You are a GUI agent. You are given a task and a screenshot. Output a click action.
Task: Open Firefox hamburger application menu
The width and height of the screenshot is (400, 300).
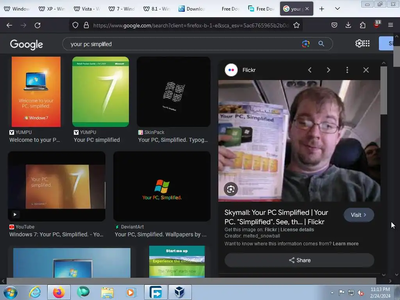[x=391, y=25]
